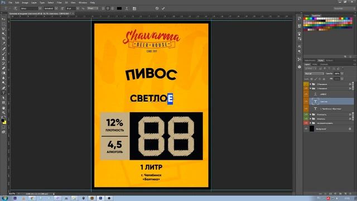Select the Gradient tool
The height and width of the screenshot is (201, 357).
(x=3, y=73)
